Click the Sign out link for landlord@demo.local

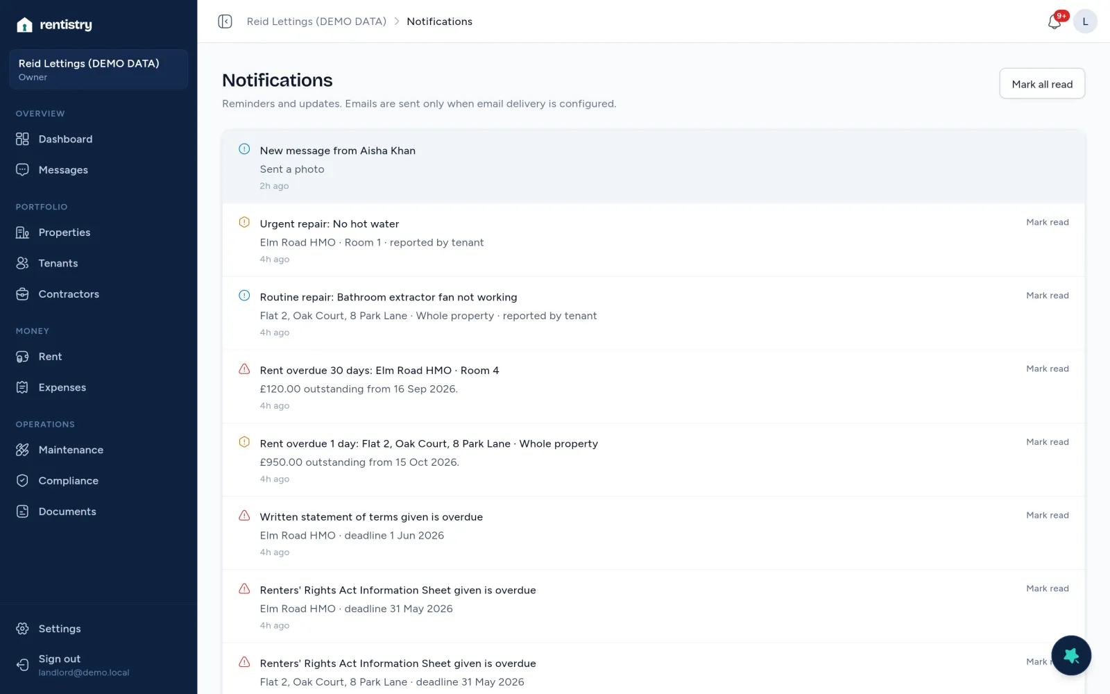tap(99, 665)
